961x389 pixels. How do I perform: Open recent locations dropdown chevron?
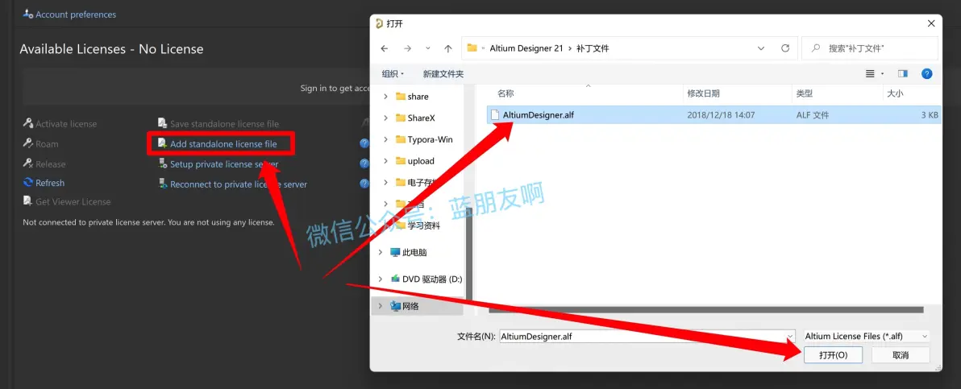[428, 48]
